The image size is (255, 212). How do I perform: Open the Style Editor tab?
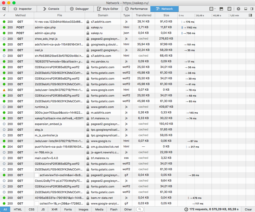(x=108, y=9)
